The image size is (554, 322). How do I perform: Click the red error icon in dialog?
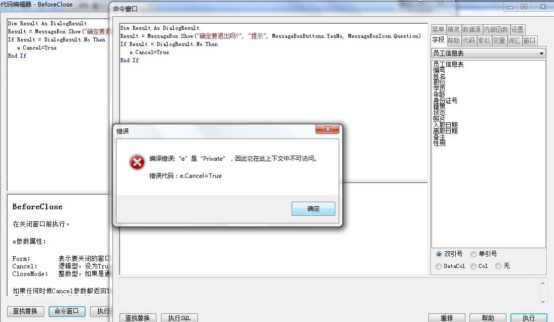coord(137,162)
